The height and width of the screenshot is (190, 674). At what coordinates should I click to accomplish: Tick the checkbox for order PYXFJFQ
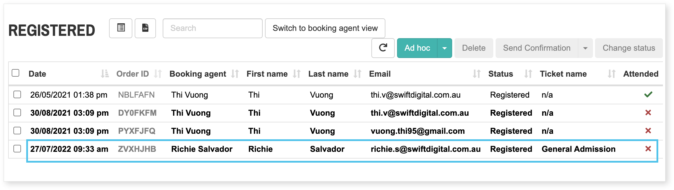tap(17, 131)
